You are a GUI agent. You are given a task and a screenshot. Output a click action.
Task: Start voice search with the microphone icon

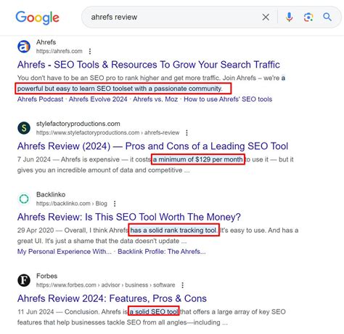pyautogui.click(x=289, y=17)
